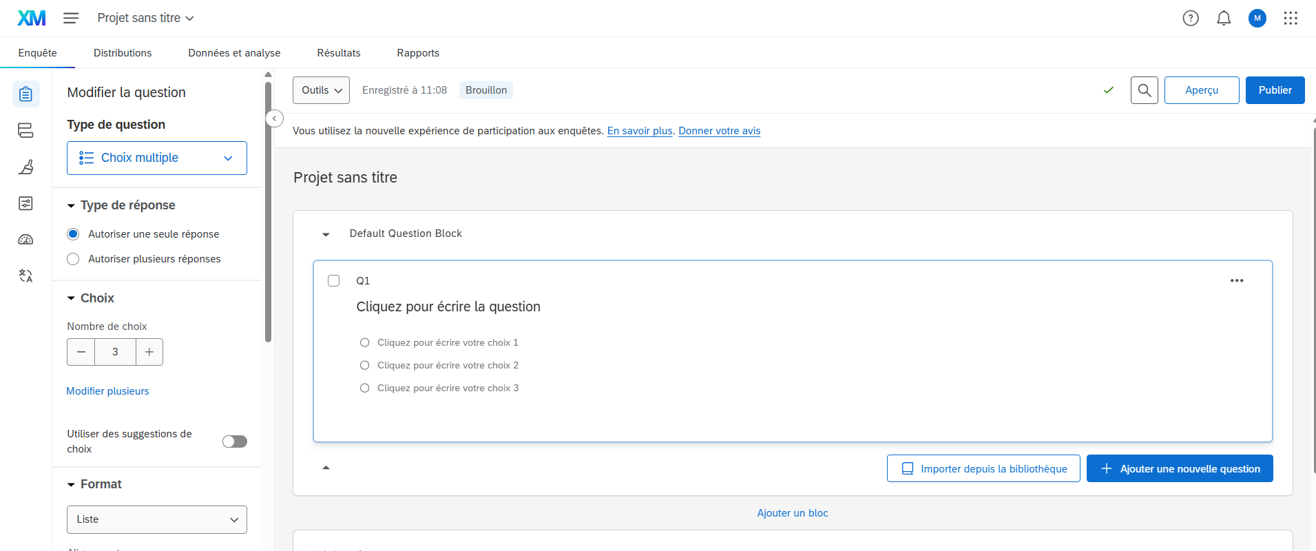
Task: Toggle 'Utiliser des suggestions de choix'
Action: coord(235,441)
